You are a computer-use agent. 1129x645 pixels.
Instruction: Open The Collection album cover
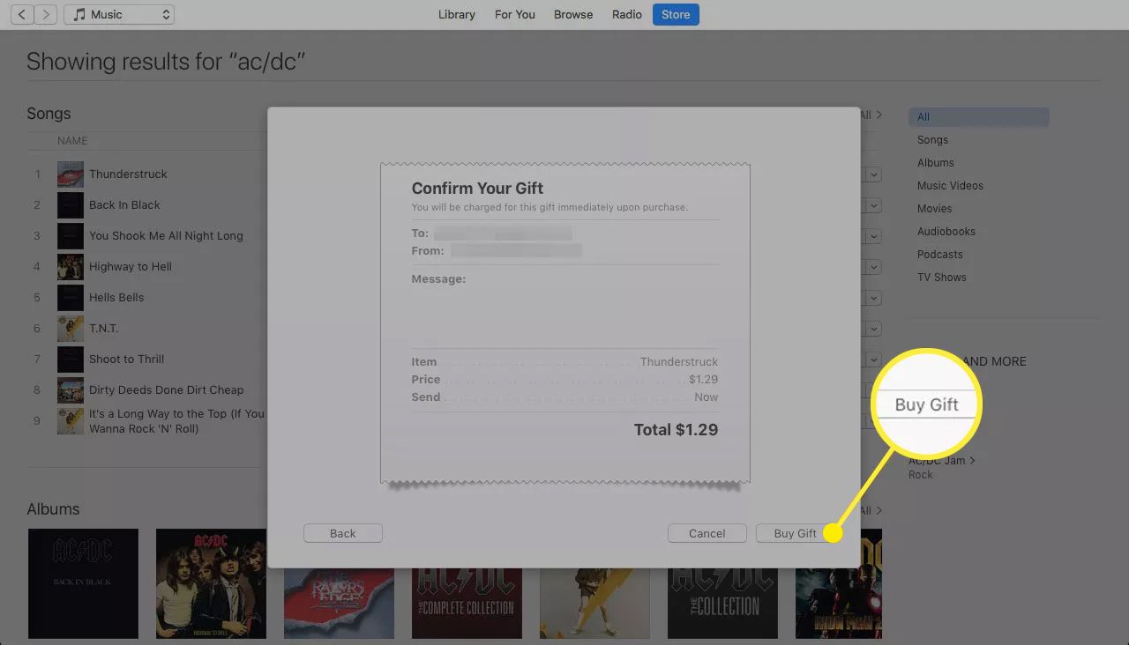(x=722, y=603)
